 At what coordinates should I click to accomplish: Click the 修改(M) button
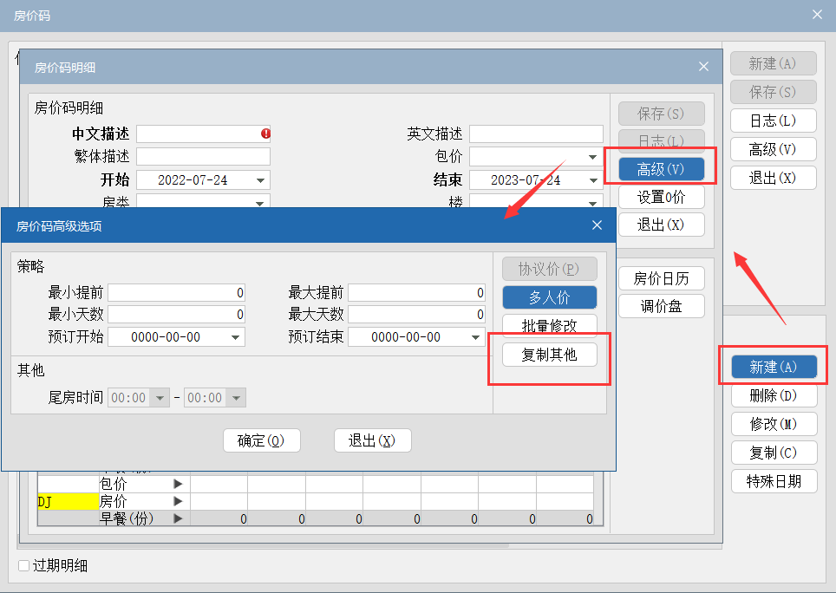(774, 424)
